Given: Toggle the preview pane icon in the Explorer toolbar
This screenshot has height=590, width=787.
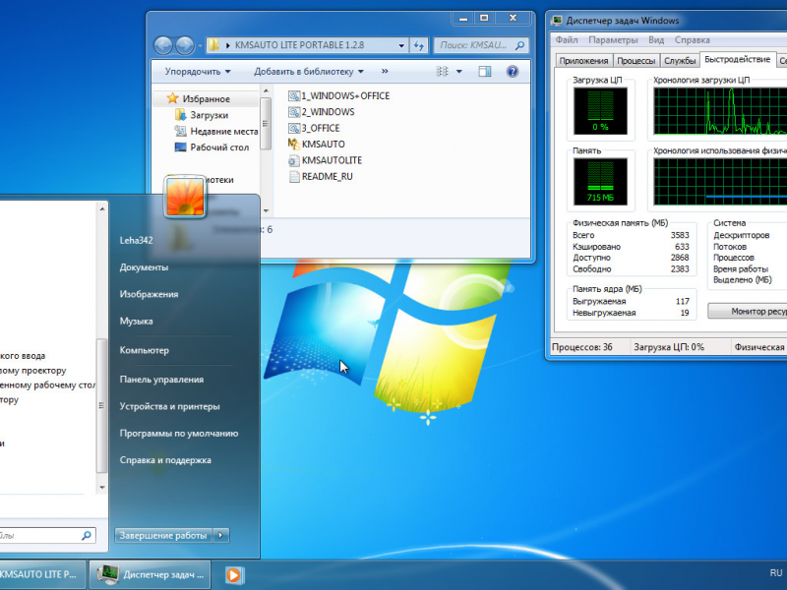Looking at the screenshot, I should click(x=484, y=71).
